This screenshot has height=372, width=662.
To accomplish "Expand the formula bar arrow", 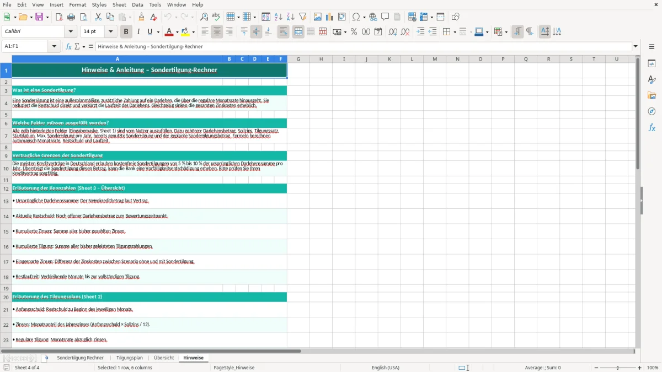I will tap(636, 46).
